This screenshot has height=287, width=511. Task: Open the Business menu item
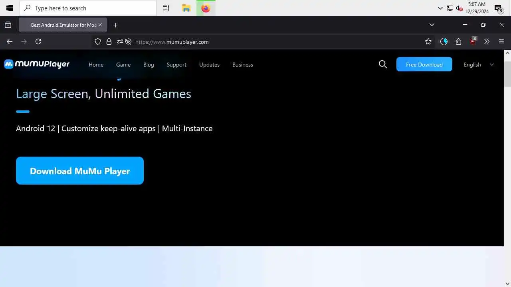pos(243,65)
